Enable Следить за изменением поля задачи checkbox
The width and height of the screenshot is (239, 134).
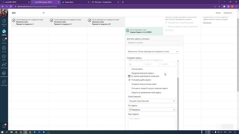click(x=130, y=92)
